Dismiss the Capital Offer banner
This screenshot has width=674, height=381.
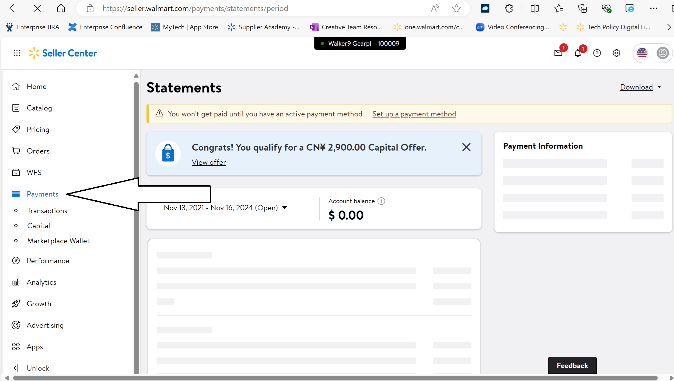tap(466, 147)
